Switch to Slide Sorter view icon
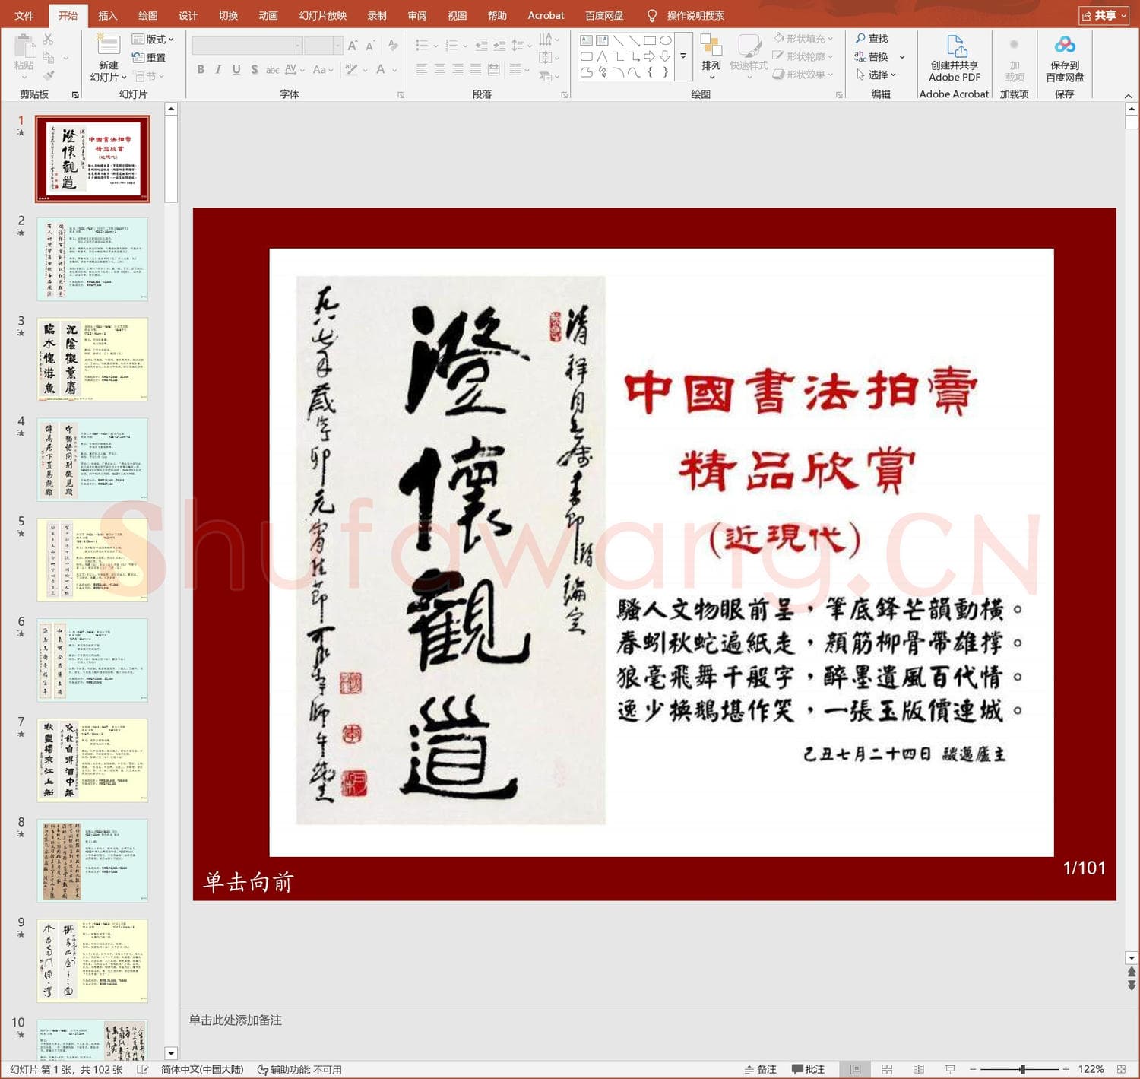The image size is (1140, 1079). tap(887, 1069)
